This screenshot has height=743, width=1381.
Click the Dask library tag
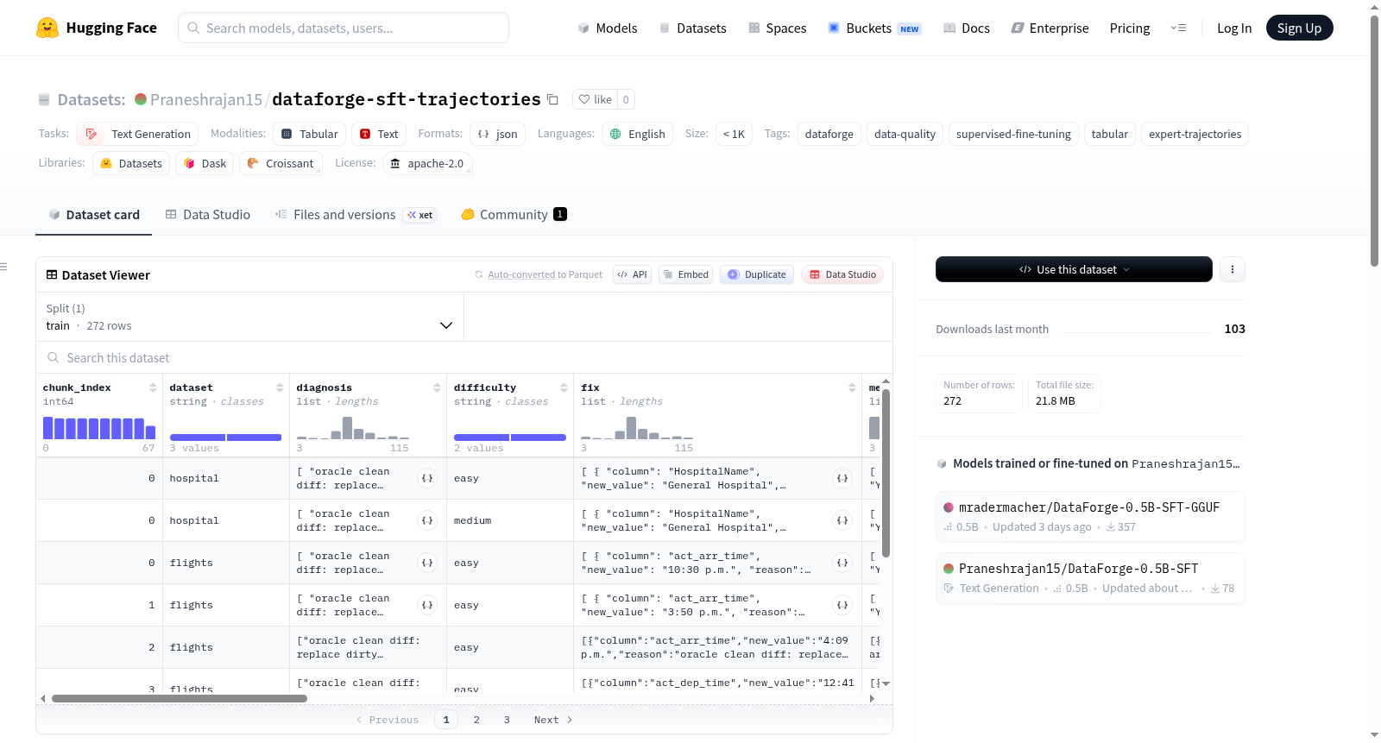205,163
